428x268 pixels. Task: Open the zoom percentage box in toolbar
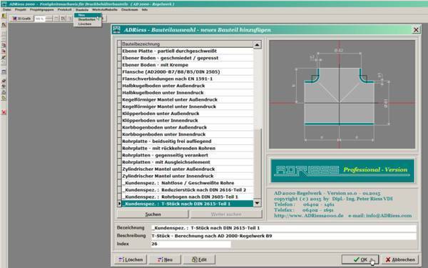(x=39, y=19)
